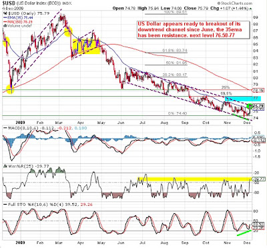This screenshot has height=248, width=267.
Task: Click the Close 75.79 value in header
Action: coord(196,8)
